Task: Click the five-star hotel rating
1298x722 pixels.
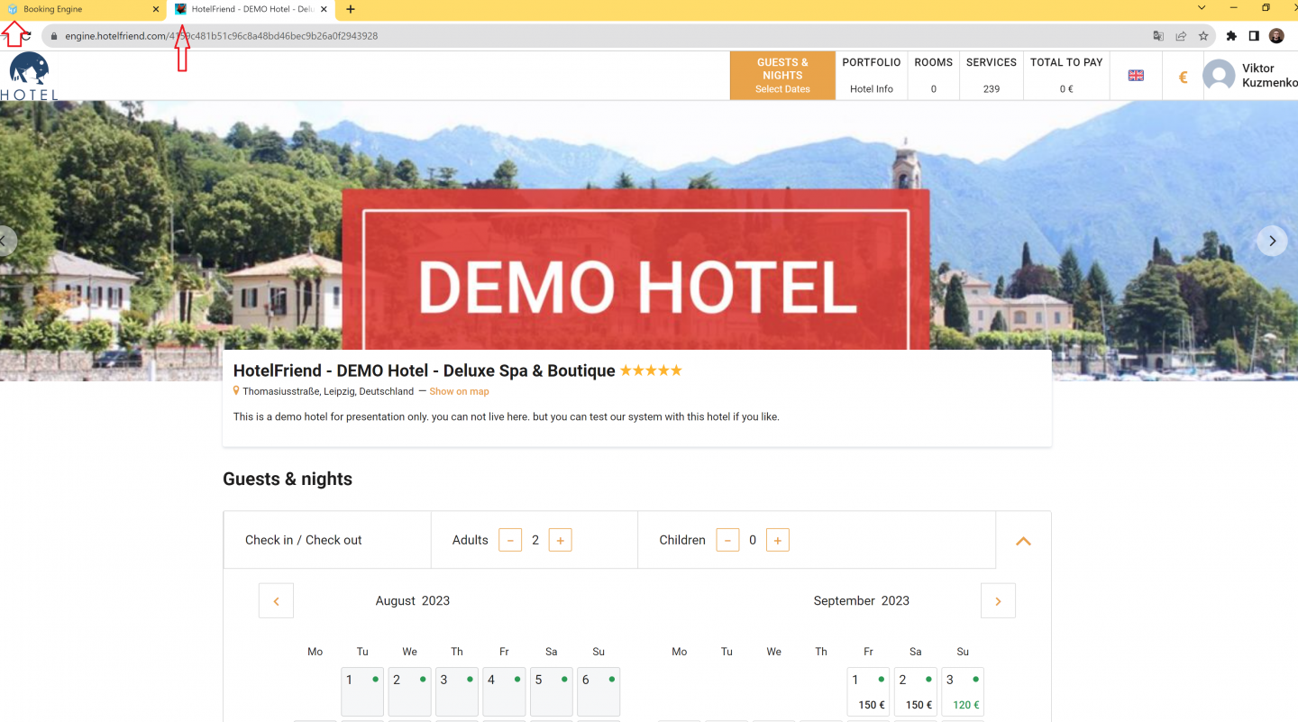Action: coord(651,370)
